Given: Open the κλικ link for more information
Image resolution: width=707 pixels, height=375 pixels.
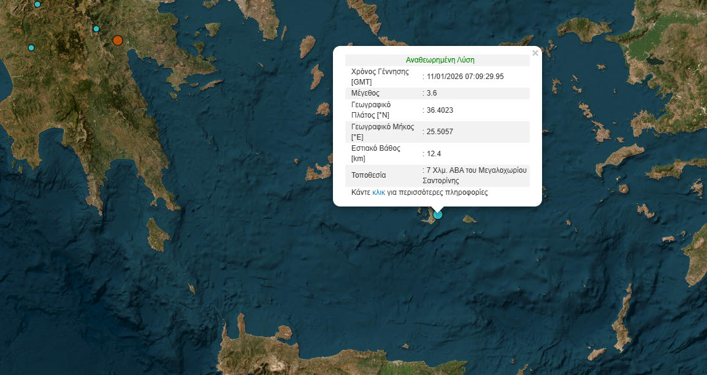Looking at the screenshot, I should (x=378, y=192).
